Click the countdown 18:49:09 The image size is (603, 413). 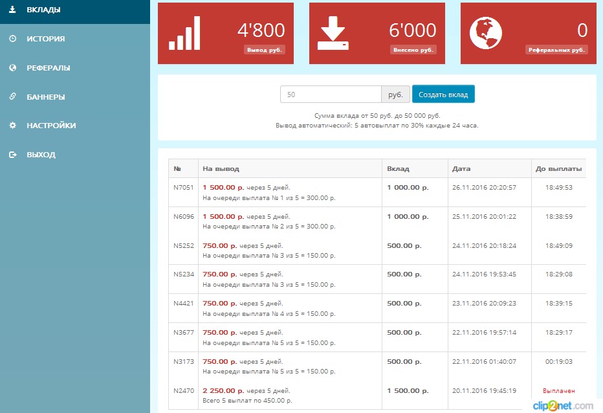(559, 245)
